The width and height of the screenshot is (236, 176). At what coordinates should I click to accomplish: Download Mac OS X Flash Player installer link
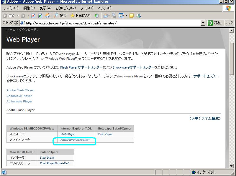click(x=47, y=158)
